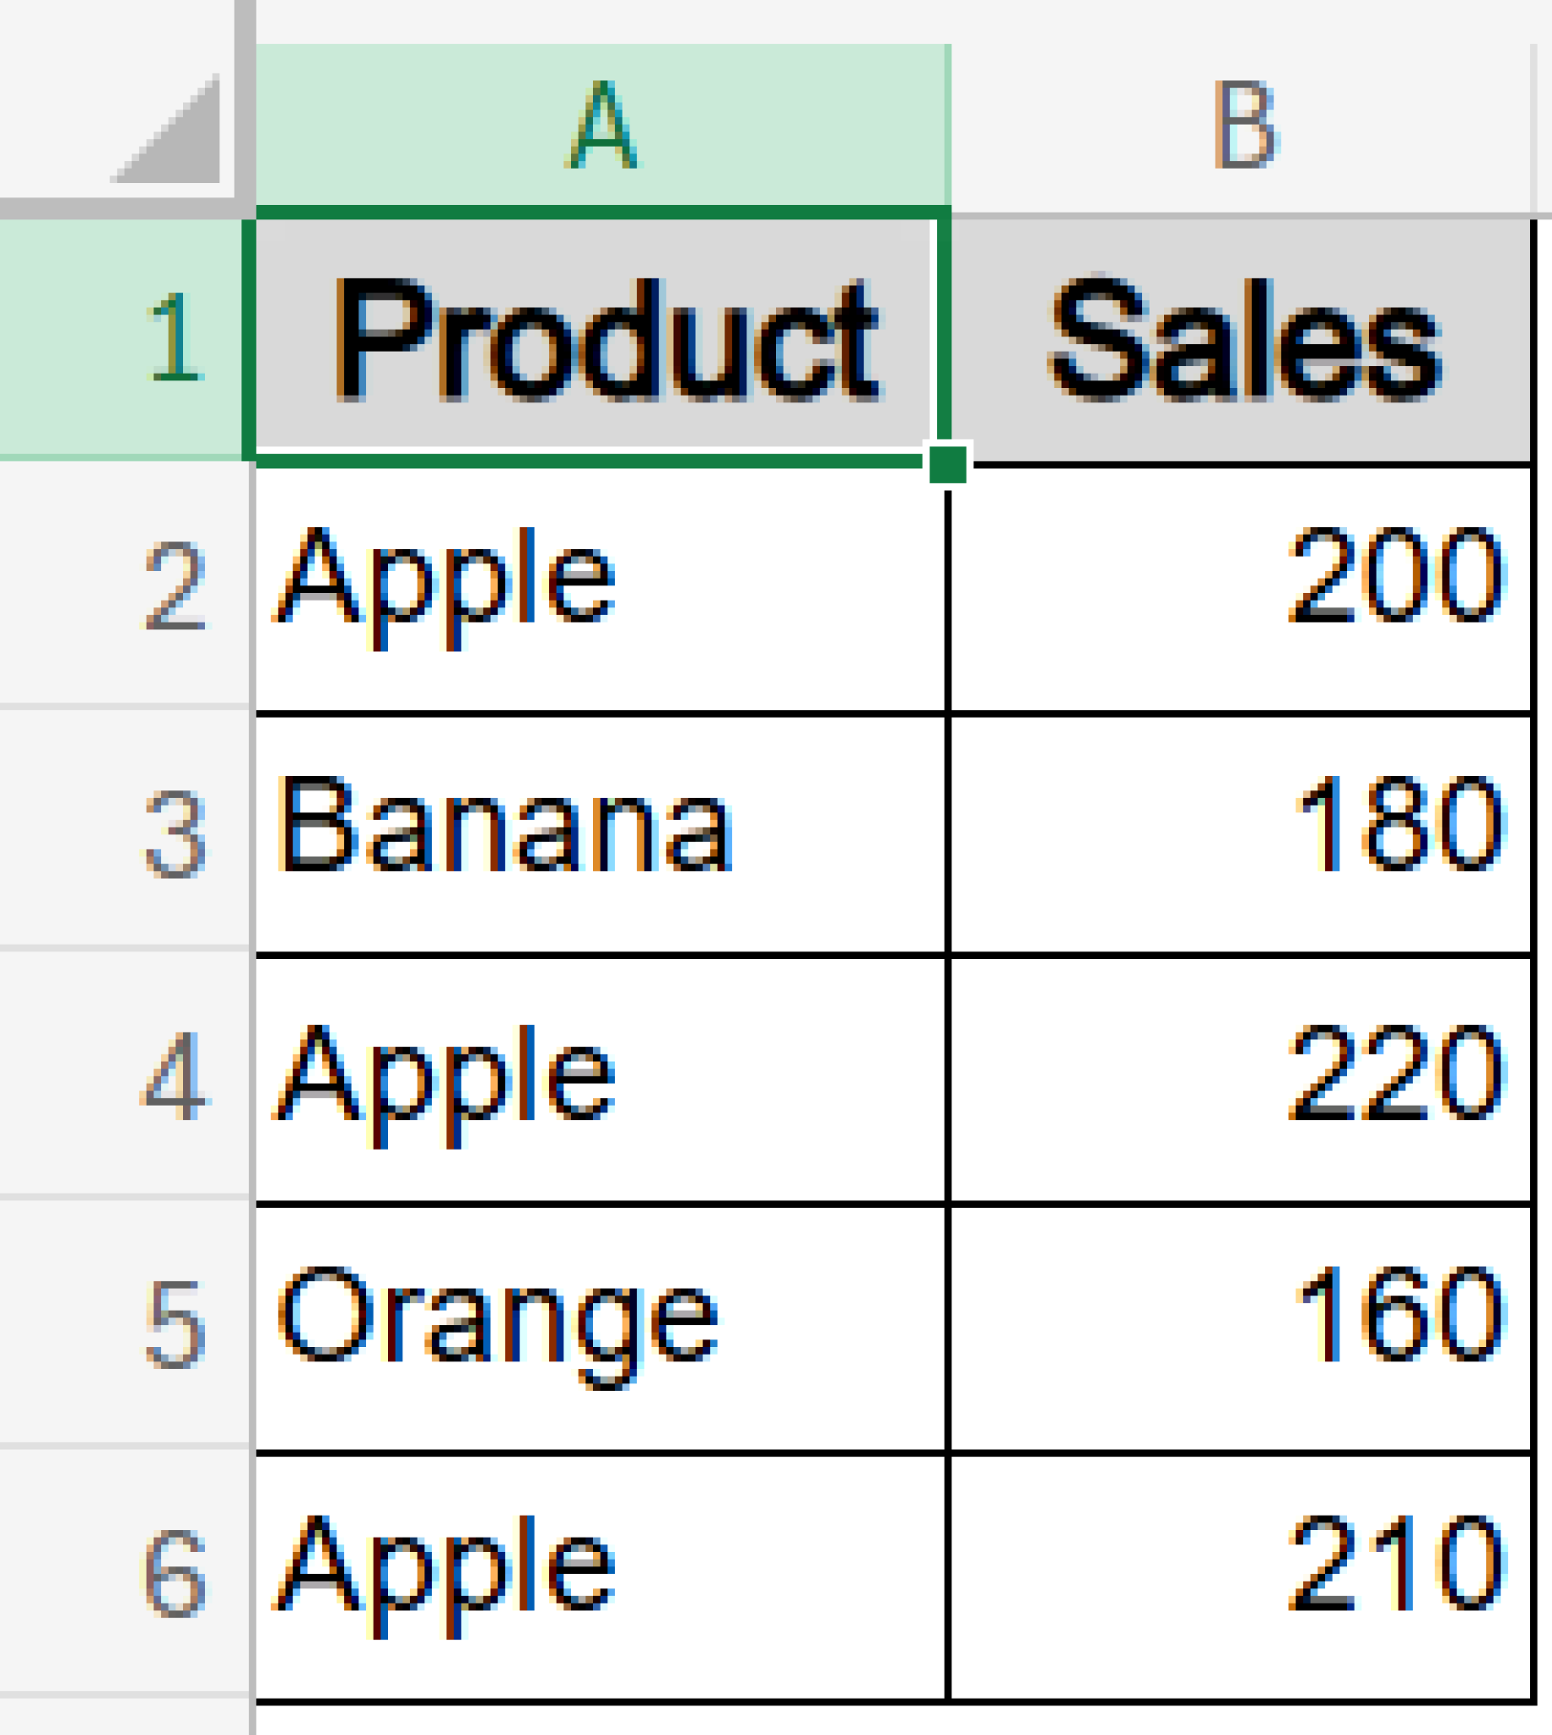Select row 4 header
This screenshot has height=1735, width=1552.
[124, 1076]
